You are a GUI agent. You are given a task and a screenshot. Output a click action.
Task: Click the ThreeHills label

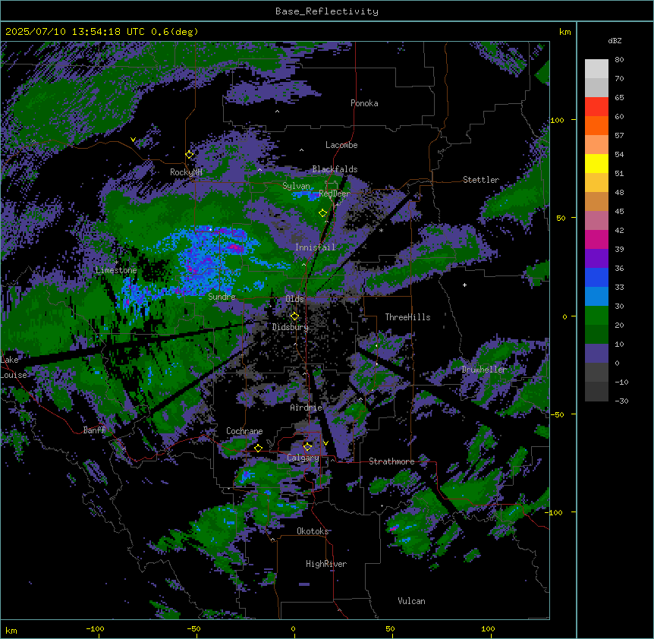point(407,317)
